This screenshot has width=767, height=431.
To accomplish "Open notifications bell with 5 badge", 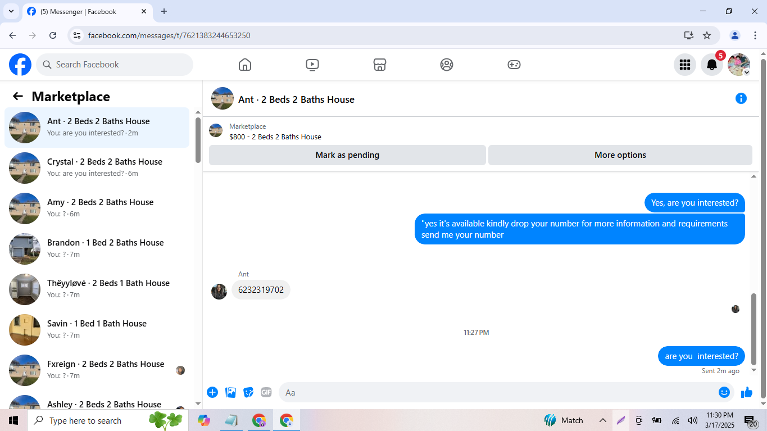I will click(712, 65).
